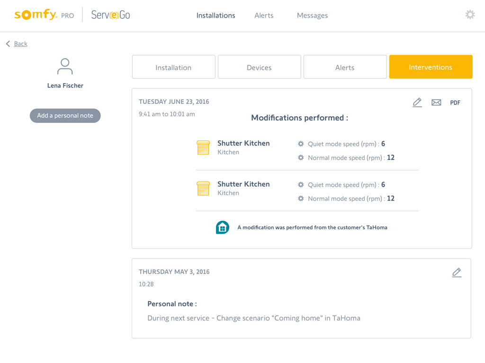This screenshot has height=363, width=485.
Task: Click the back chevron arrow
Action: point(8,43)
